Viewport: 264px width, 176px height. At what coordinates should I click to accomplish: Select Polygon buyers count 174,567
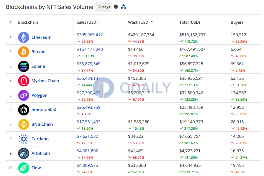coord(238,93)
